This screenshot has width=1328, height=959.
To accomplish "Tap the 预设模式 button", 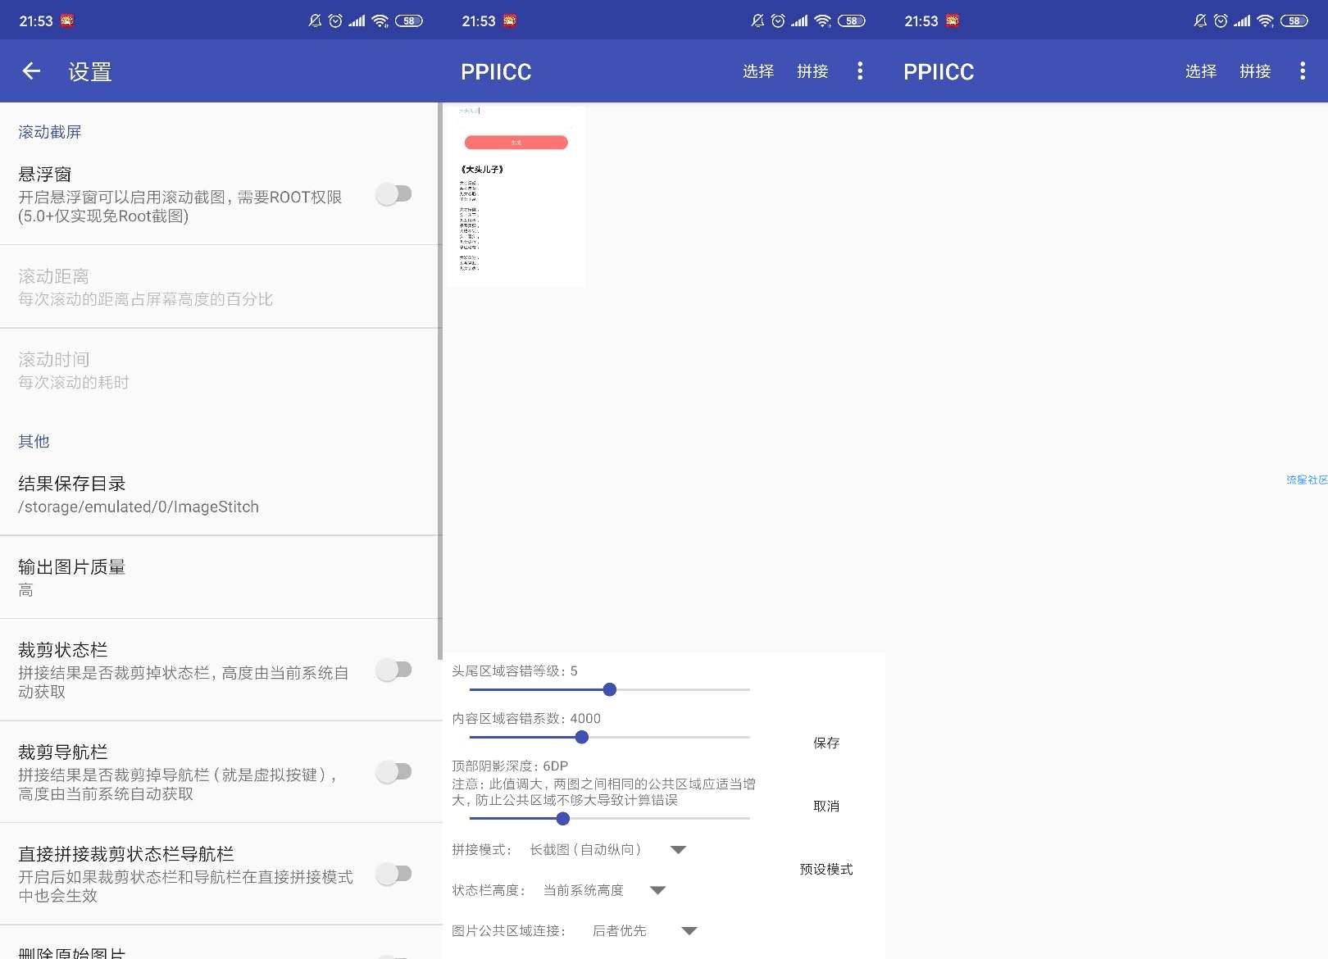I will pos(826,869).
